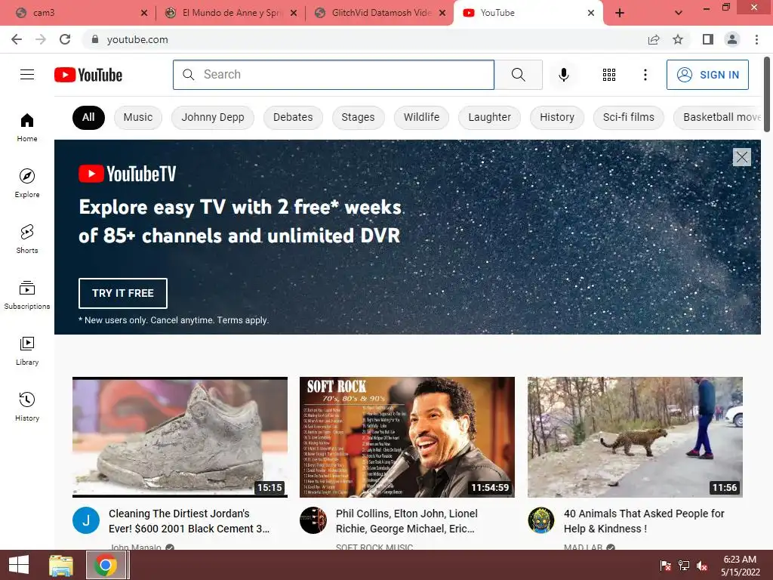
Task: Click Chrome icon in taskbar
Action: 105,565
